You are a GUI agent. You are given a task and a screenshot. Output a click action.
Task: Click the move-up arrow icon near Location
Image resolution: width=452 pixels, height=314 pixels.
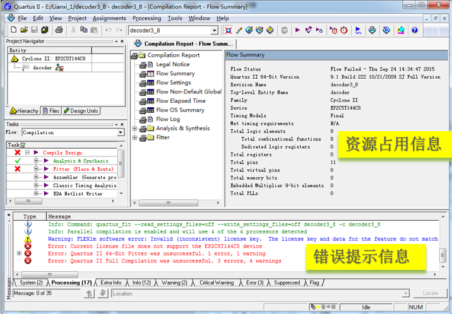pyautogui.click(x=90, y=293)
